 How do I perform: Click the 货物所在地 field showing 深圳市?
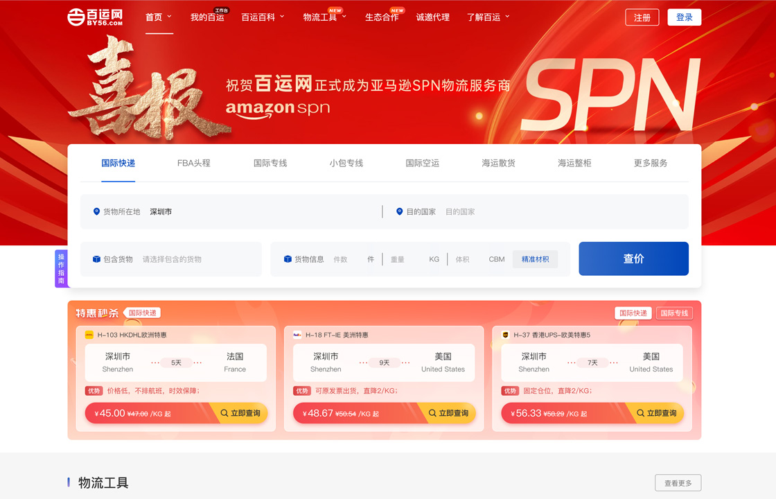231,211
